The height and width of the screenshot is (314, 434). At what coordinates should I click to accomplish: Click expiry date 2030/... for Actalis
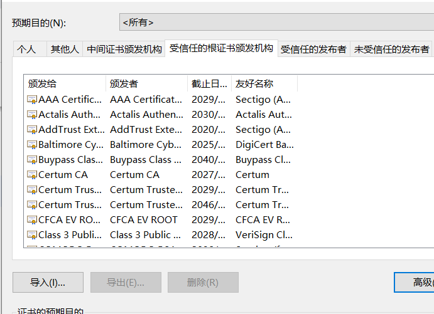[209, 114]
